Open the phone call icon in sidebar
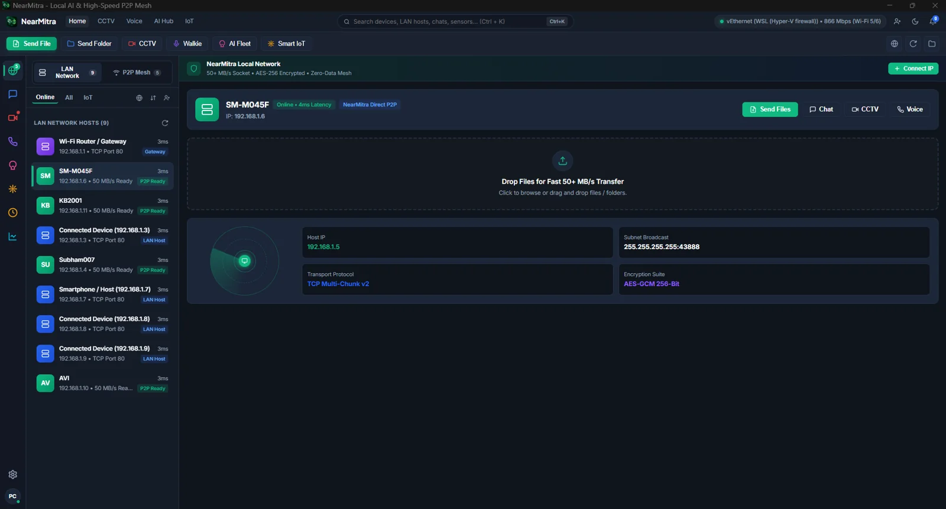 coord(12,141)
